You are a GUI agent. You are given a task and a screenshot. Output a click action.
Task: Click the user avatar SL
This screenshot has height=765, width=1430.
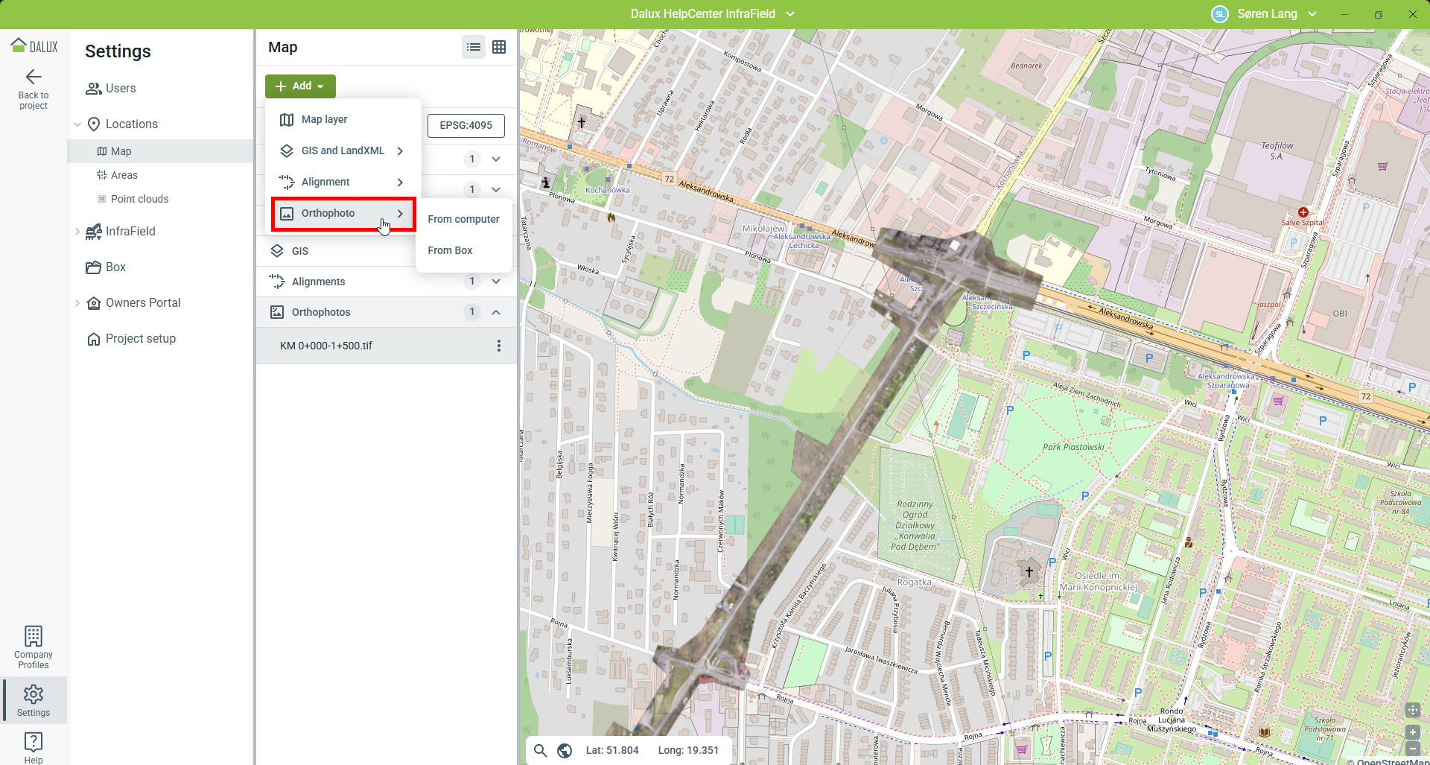pos(1220,14)
